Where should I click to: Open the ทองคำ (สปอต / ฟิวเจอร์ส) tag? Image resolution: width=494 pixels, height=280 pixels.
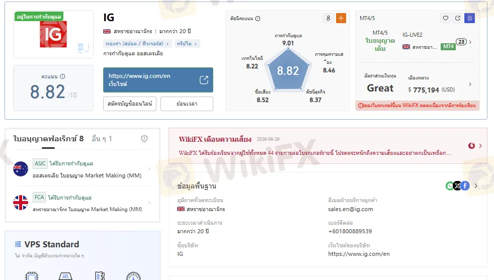[137, 43]
